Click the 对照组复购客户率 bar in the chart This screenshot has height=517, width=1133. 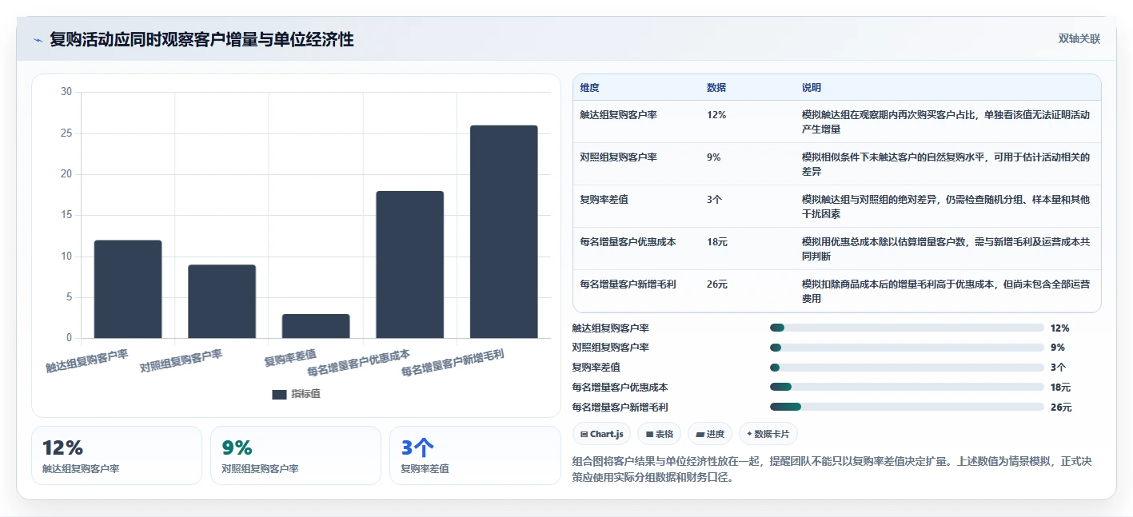pyautogui.click(x=221, y=301)
